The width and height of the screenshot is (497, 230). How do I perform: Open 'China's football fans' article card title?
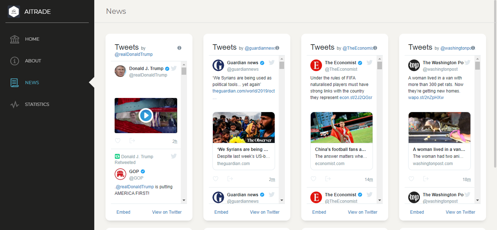pyautogui.click(x=341, y=149)
